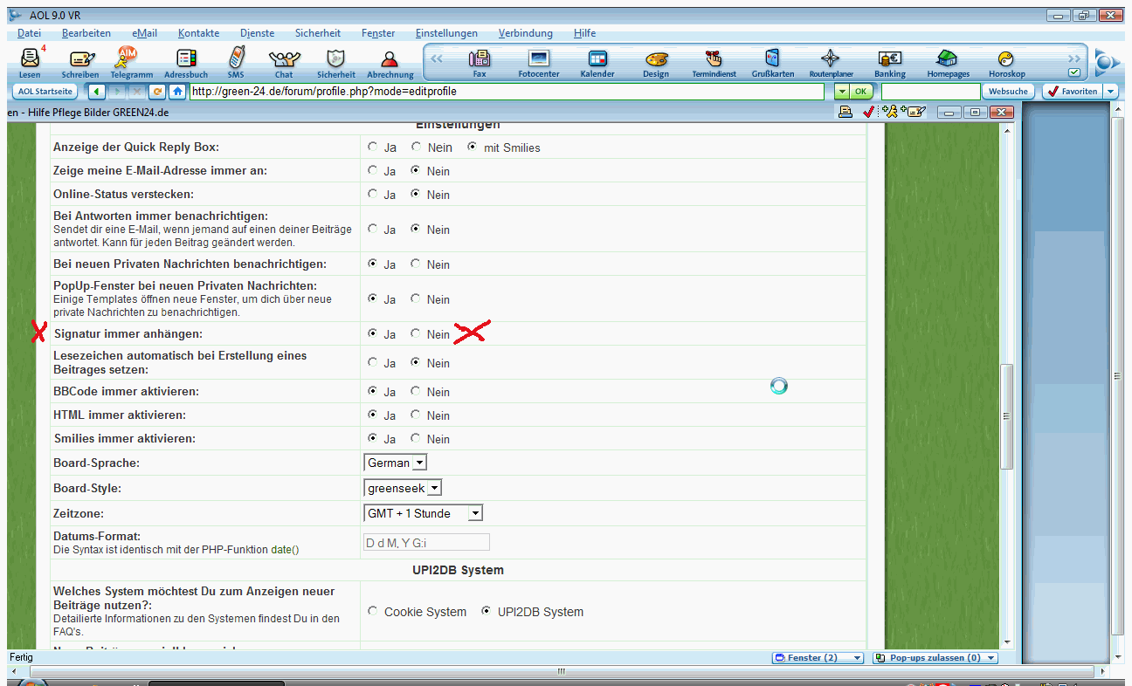Choose Cookie System radio option
The image size is (1132, 686).
[373, 612]
